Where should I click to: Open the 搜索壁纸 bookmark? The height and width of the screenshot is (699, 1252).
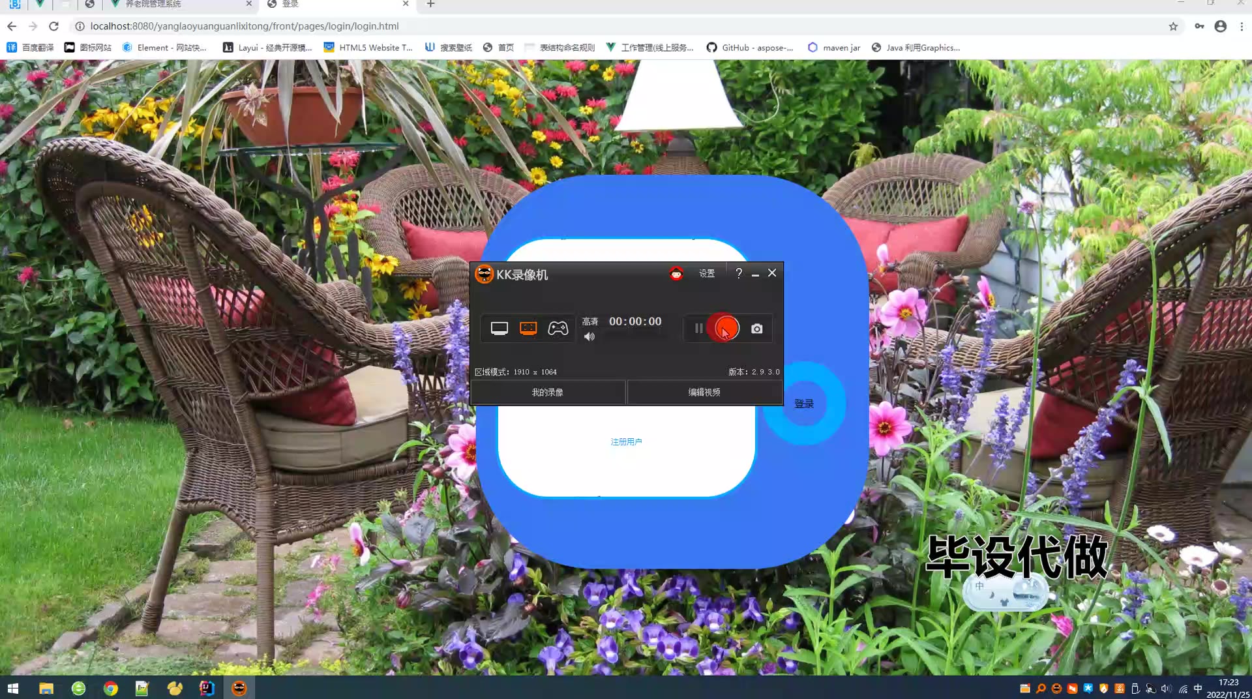(449, 48)
